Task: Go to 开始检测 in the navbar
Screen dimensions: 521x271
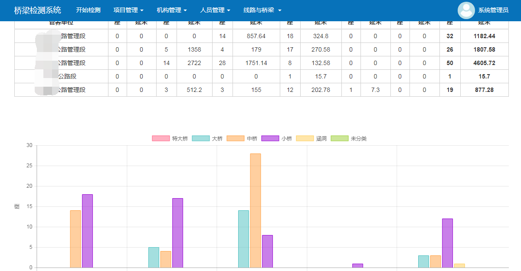Action: [88, 10]
